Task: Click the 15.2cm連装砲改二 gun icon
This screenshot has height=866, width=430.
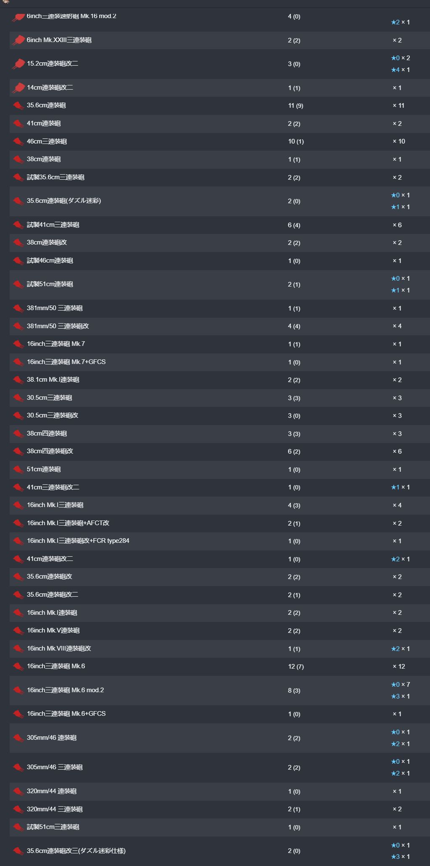Action: (x=18, y=64)
